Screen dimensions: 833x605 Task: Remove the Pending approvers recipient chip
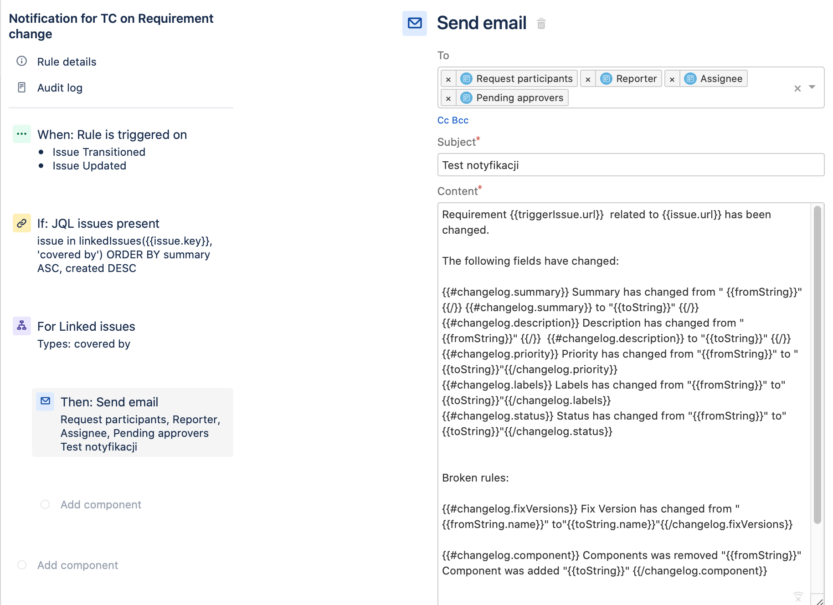pos(448,97)
